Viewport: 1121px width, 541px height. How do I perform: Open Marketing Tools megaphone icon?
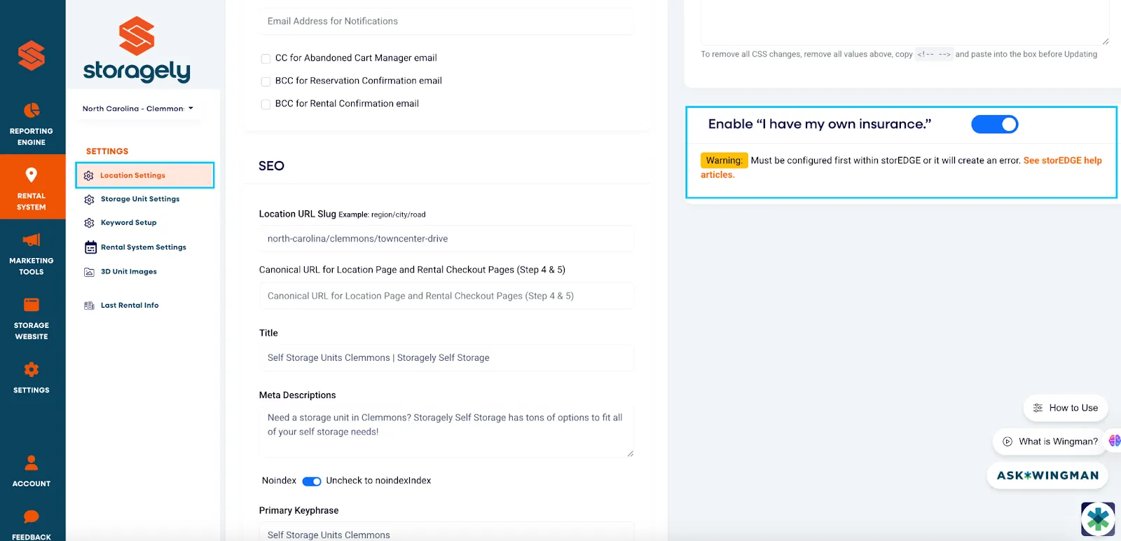click(32, 240)
